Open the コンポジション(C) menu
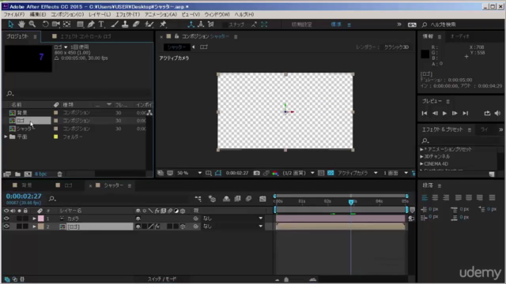The image size is (506, 284). [67, 14]
